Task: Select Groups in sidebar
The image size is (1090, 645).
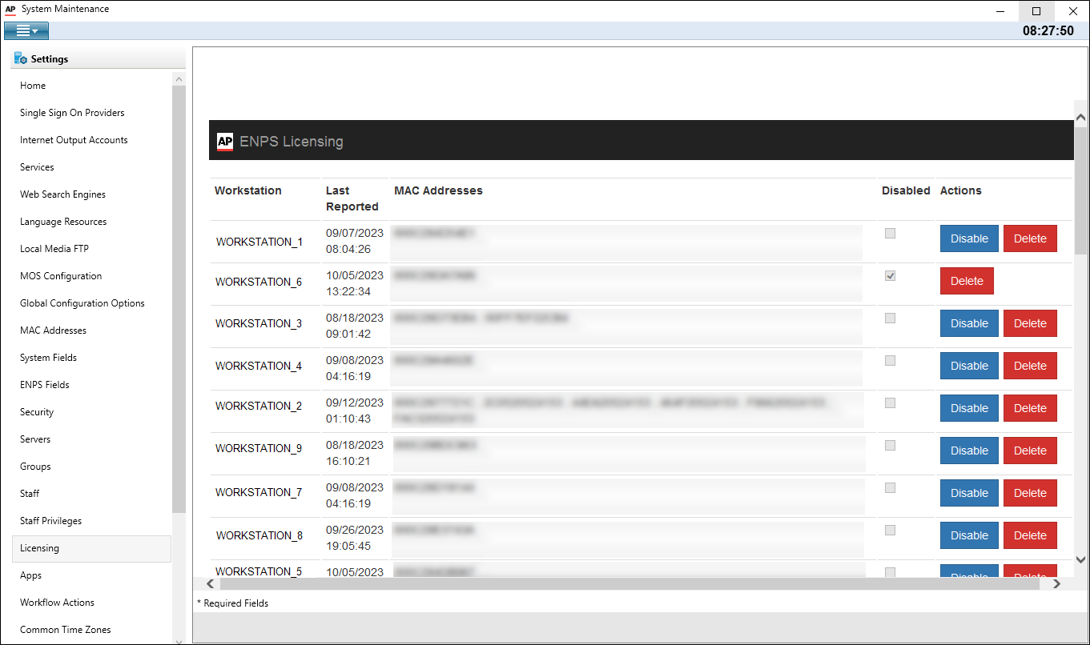Action: [35, 467]
